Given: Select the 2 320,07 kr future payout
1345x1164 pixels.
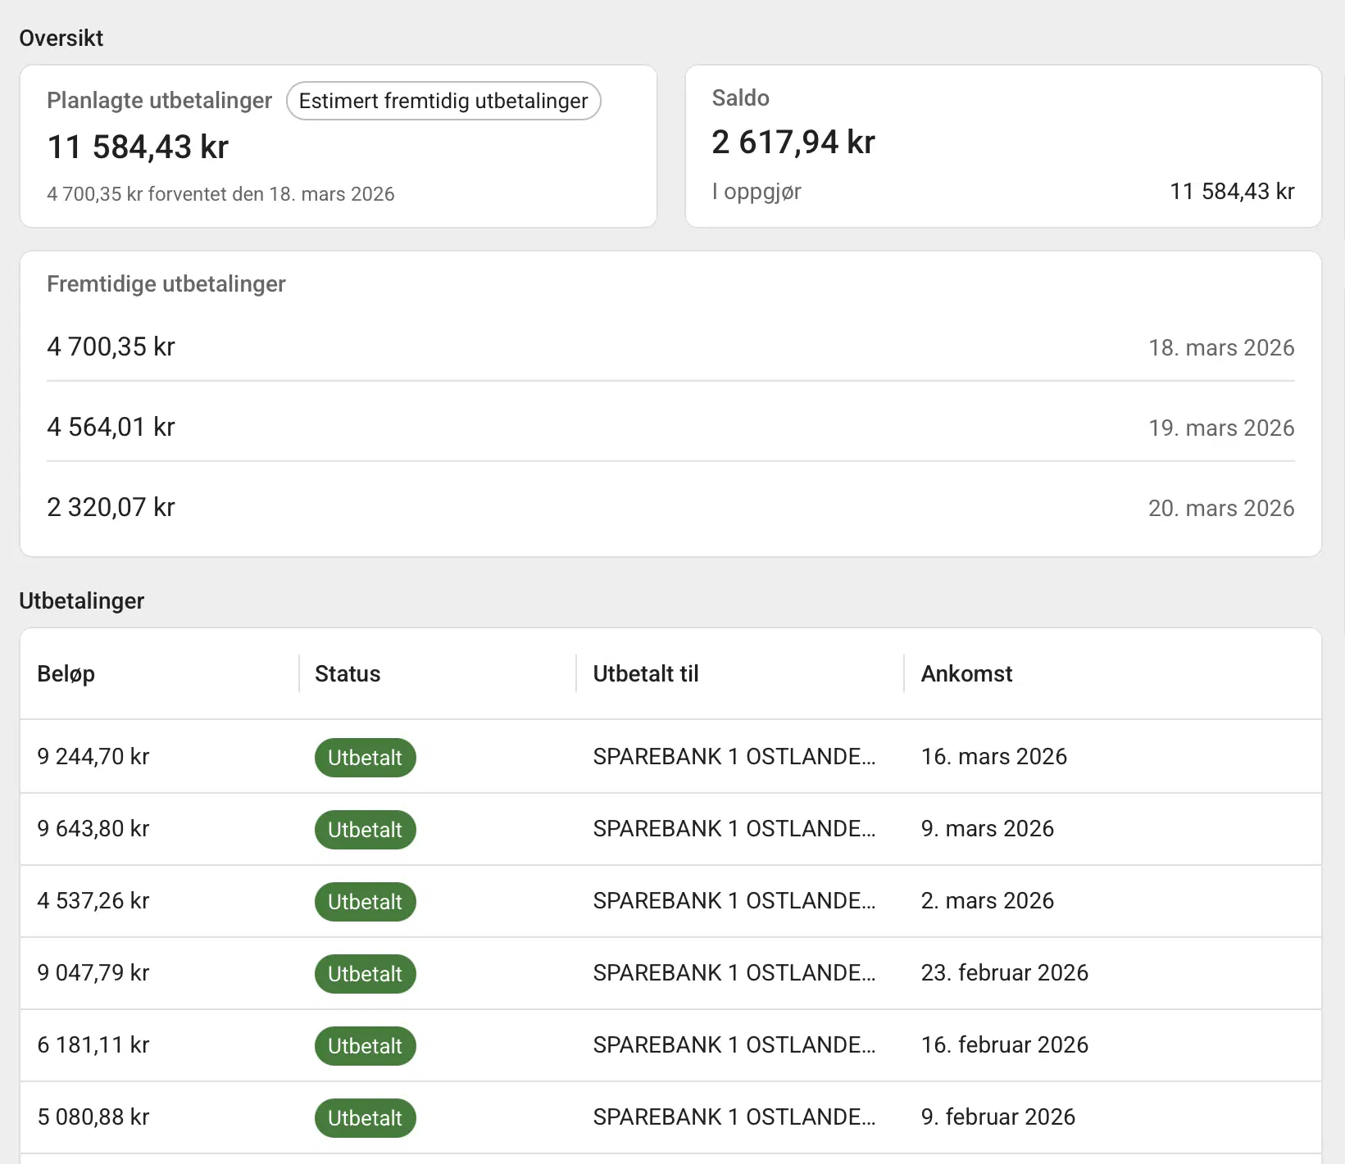Looking at the screenshot, I should 111,508.
